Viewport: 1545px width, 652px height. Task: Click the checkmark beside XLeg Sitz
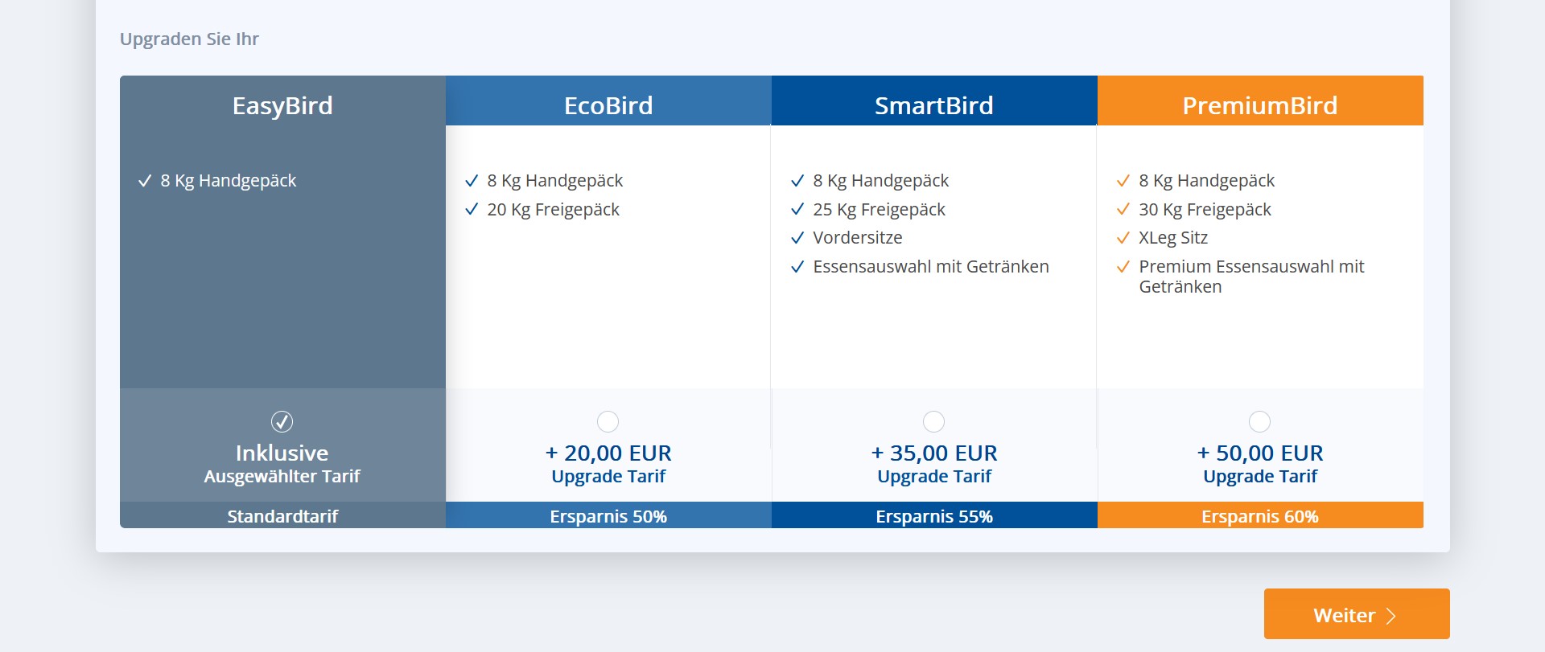1123,238
